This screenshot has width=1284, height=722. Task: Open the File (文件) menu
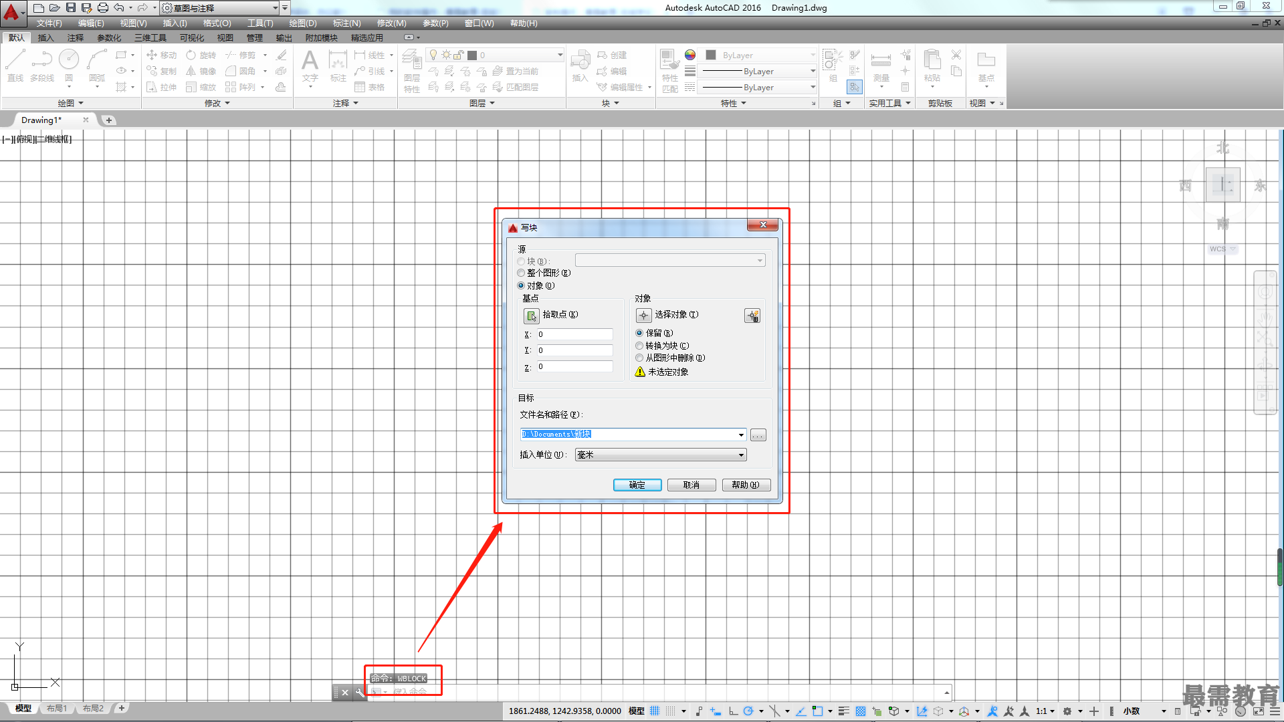(49, 23)
